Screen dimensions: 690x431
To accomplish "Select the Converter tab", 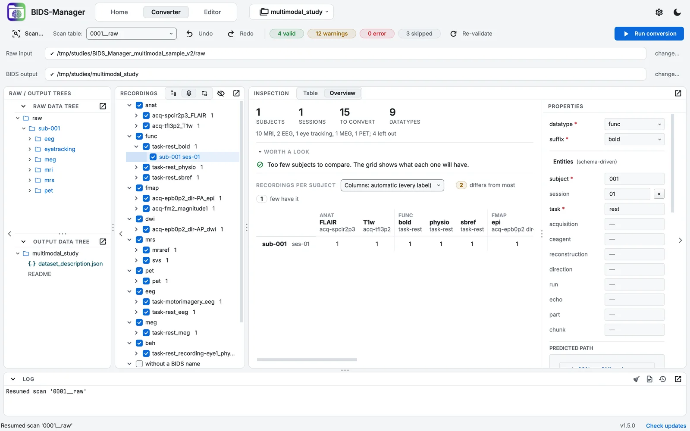I will (x=166, y=12).
